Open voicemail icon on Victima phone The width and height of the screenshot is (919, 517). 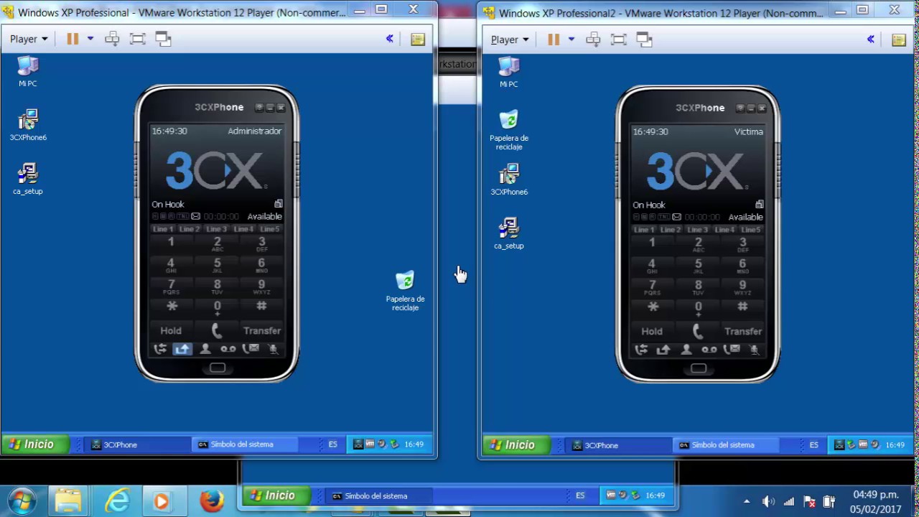[709, 350]
